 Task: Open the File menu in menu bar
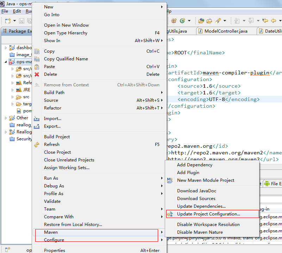(5, 11)
